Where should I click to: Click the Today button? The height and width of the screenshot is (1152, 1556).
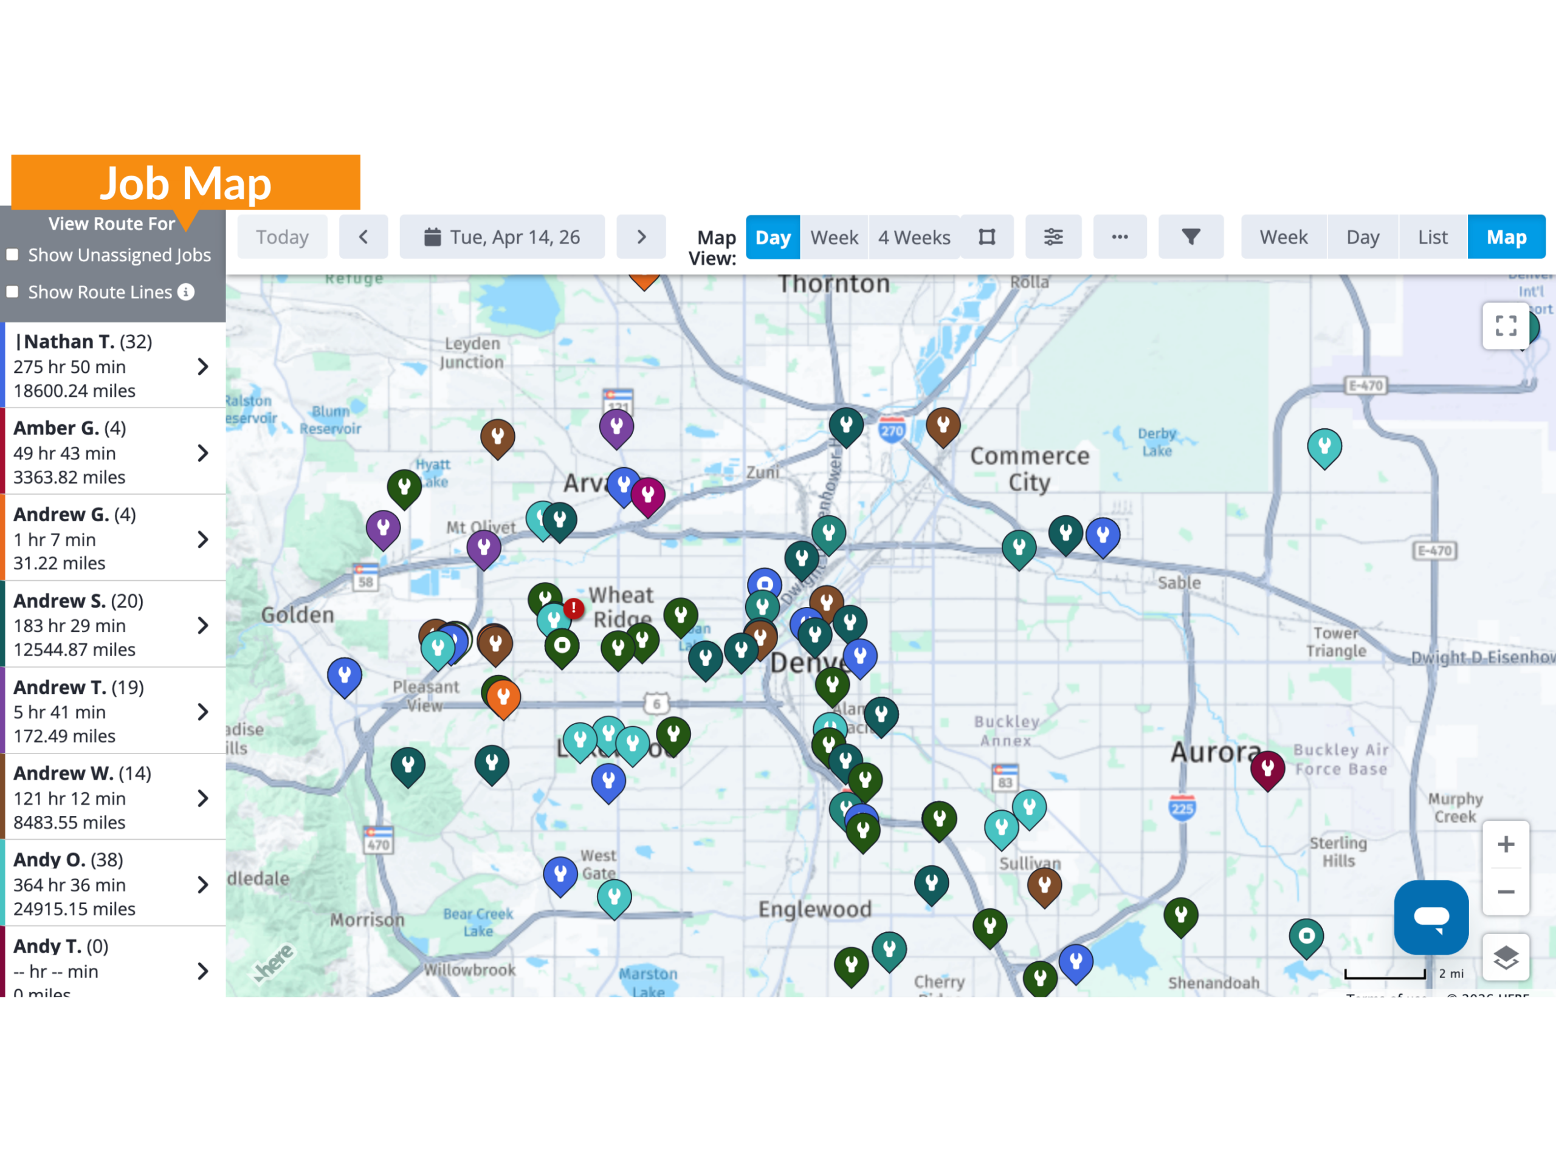[x=283, y=237]
